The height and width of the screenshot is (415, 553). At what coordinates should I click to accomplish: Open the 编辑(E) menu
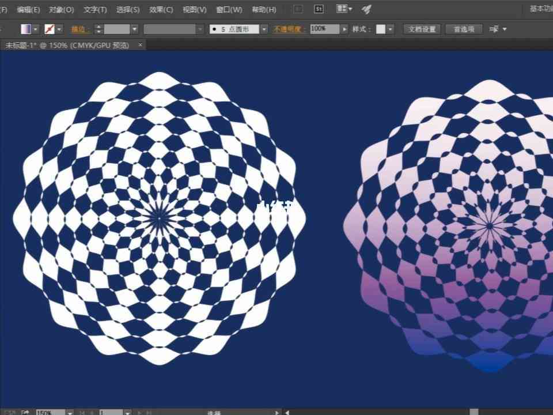pyautogui.click(x=28, y=10)
